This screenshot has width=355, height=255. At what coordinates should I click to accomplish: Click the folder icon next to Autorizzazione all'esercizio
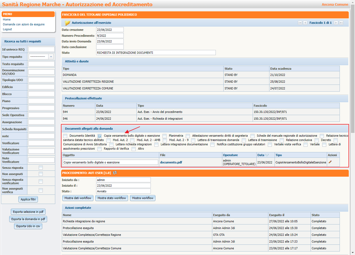tap(67, 23)
